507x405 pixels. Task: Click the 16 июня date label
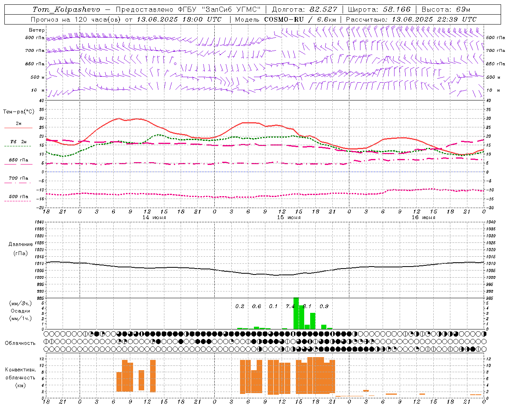pos(423,218)
